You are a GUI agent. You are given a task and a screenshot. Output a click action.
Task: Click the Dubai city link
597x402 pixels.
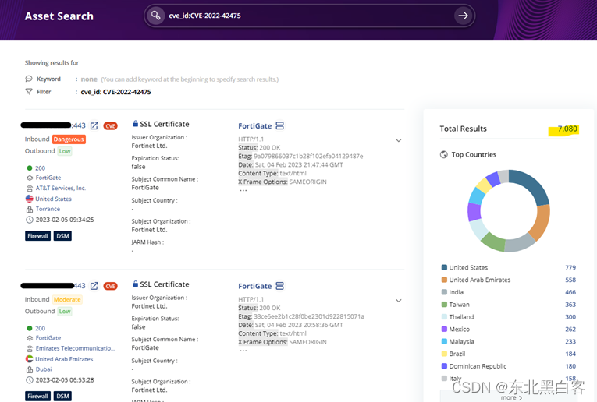44,369
